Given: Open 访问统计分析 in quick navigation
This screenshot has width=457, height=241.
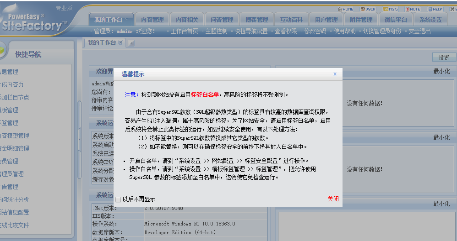Looking at the screenshot, I should tap(15, 199).
